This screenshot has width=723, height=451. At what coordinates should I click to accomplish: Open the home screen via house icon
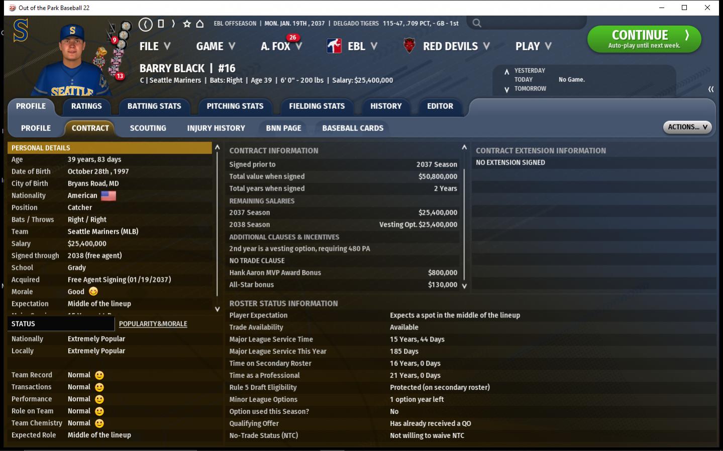tap(199, 24)
